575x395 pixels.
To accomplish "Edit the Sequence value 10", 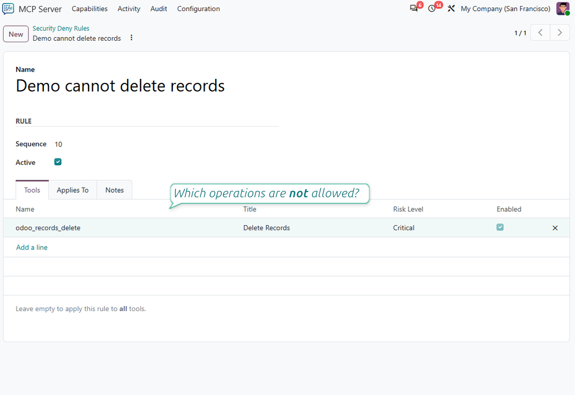I will point(59,144).
